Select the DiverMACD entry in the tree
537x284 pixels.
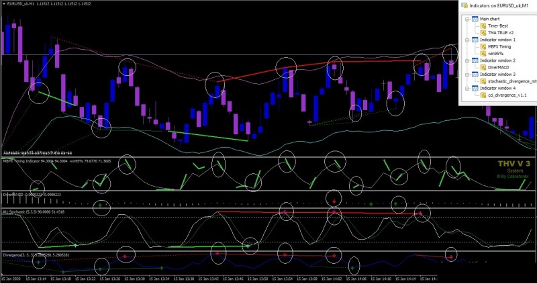(x=498, y=68)
